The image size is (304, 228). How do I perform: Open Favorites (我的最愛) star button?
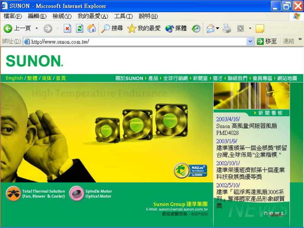[144, 28]
